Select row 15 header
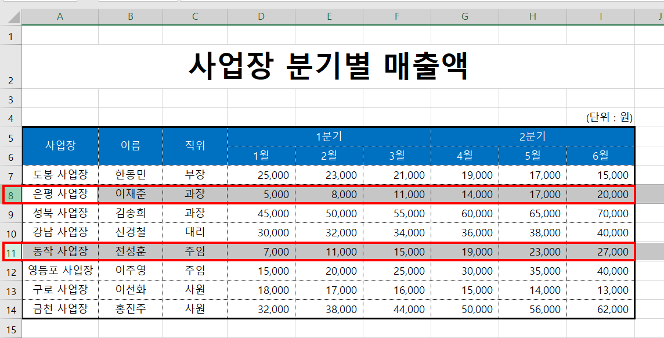This screenshot has height=338, width=664. click(x=10, y=329)
